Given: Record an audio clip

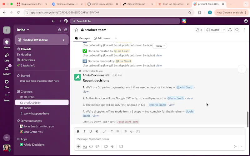Looking at the screenshot, I should click(112, 146).
